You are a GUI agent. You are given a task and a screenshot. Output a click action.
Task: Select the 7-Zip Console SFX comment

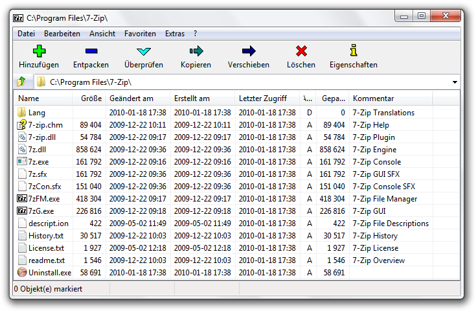click(383, 187)
